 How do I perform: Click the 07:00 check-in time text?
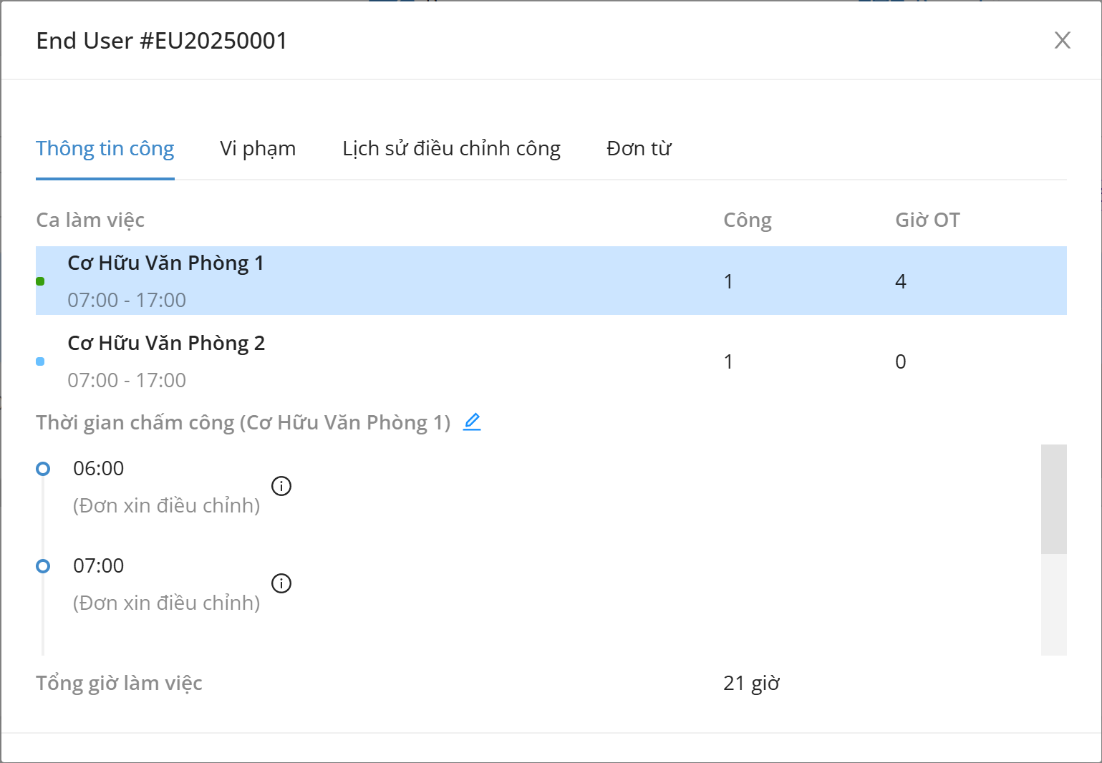[x=99, y=566]
